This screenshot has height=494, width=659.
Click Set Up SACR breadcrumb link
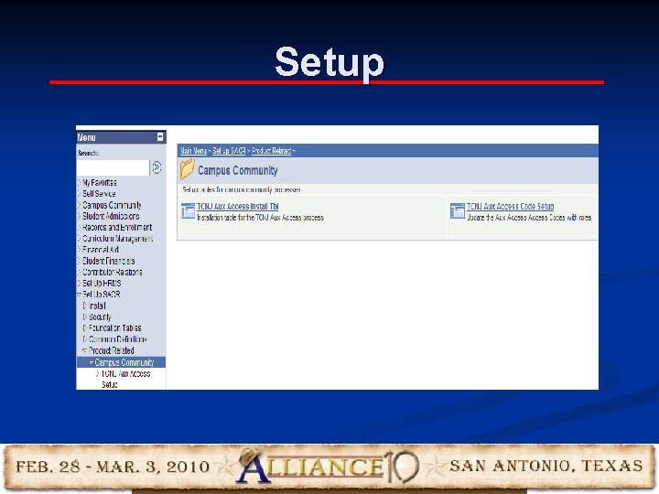[229, 151]
